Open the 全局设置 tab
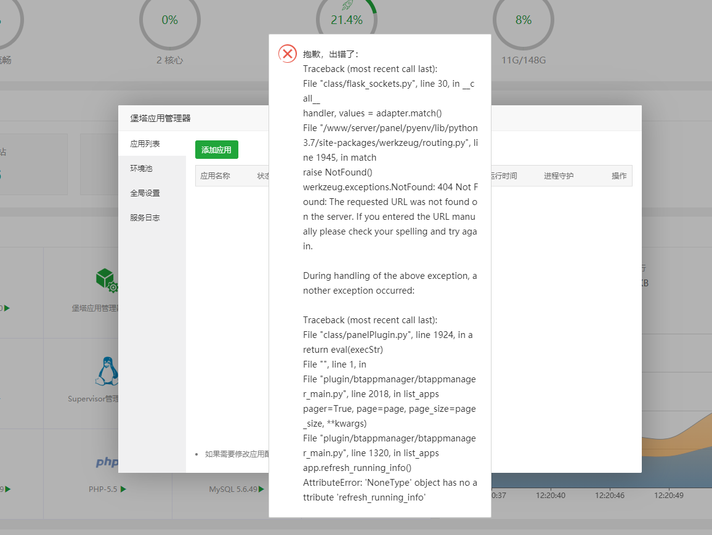The width and height of the screenshot is (712, 535). (152, 193)
